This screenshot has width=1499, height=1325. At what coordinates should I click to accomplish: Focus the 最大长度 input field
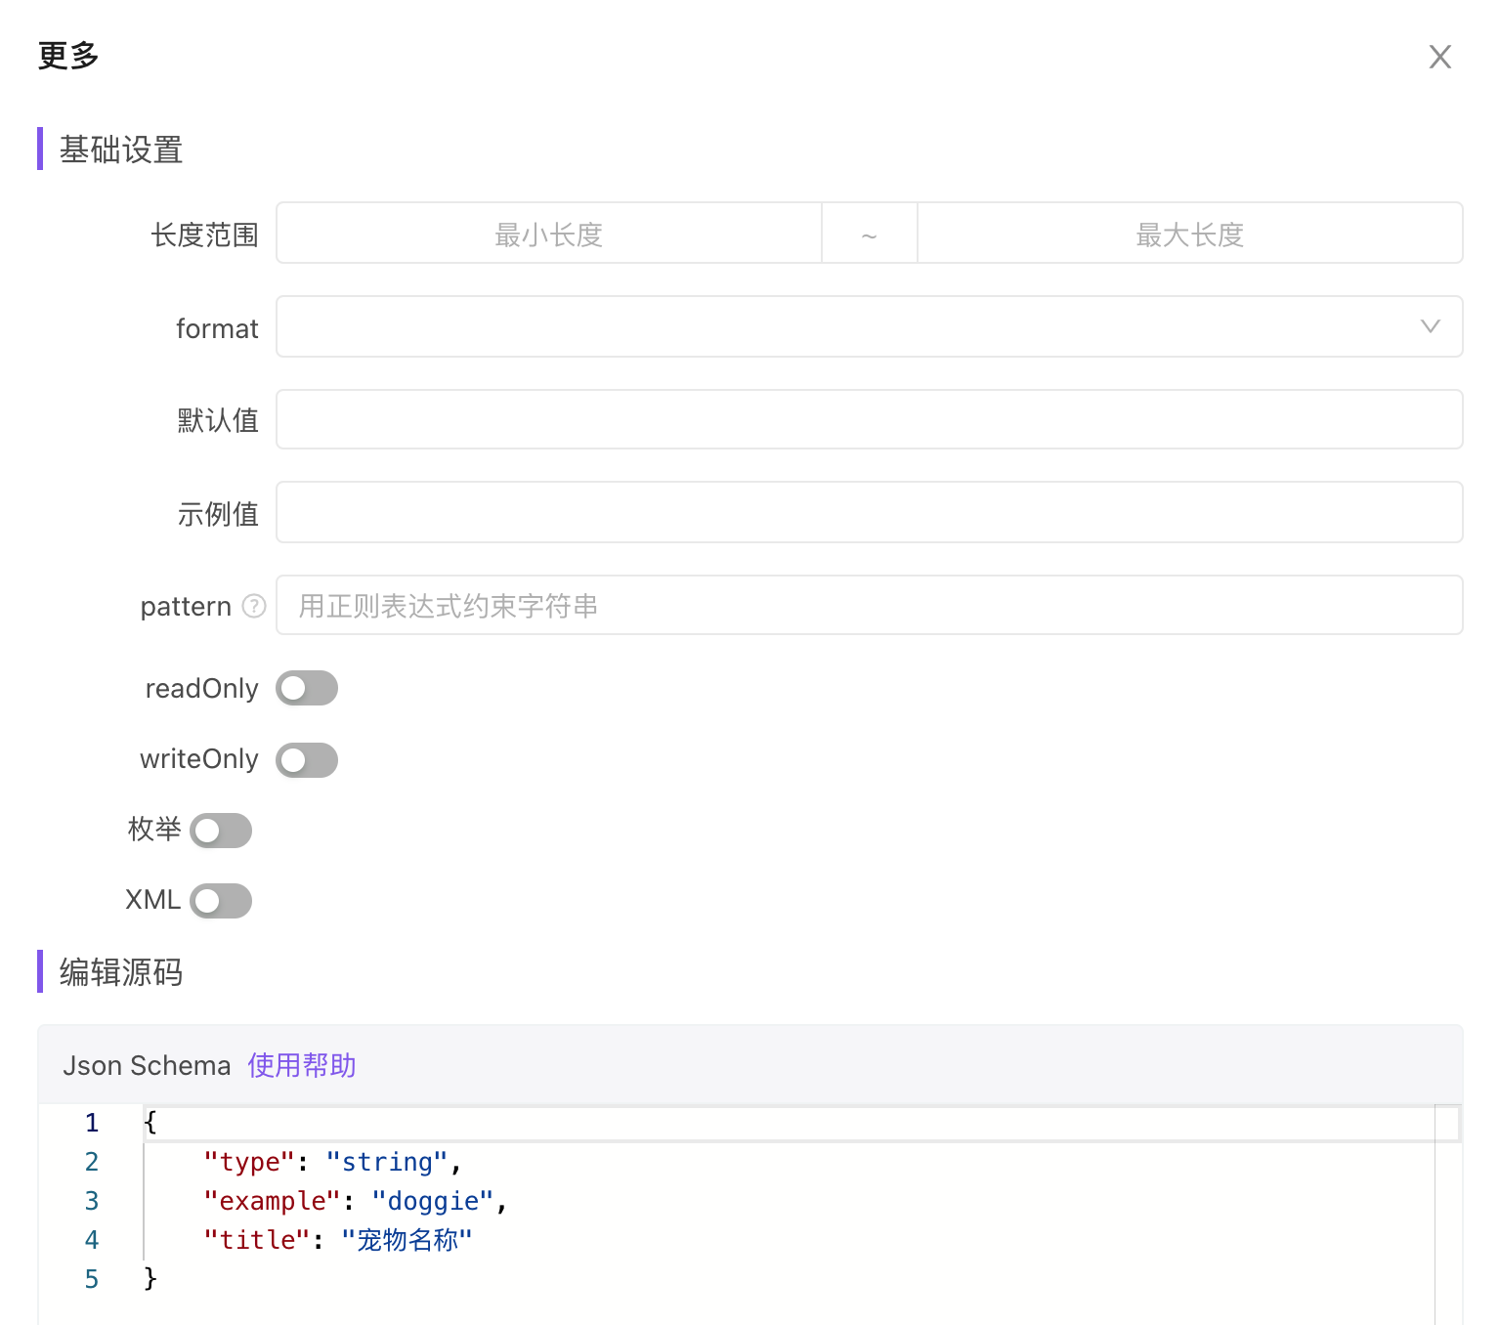tap(1189, 234)
